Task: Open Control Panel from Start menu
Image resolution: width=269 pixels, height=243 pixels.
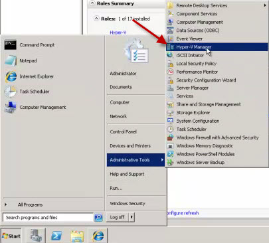Action: pyautogui.click(x=124, y=131)
